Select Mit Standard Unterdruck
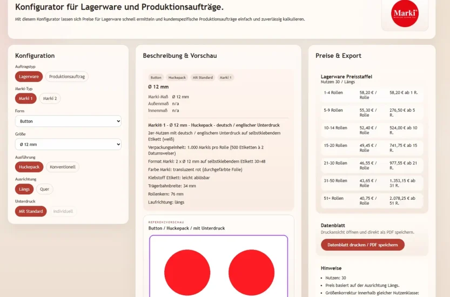 (31, 211)
